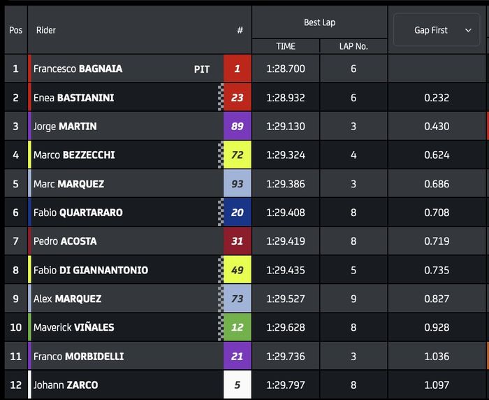Click the PIT status label
The image size is (489, 400).
click(202, 69)
